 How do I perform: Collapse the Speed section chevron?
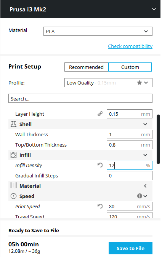coord(146,196)
